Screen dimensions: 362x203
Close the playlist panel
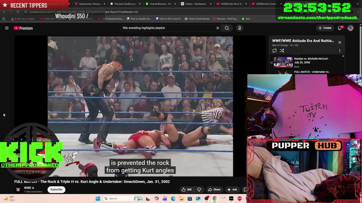click(340, 43)
